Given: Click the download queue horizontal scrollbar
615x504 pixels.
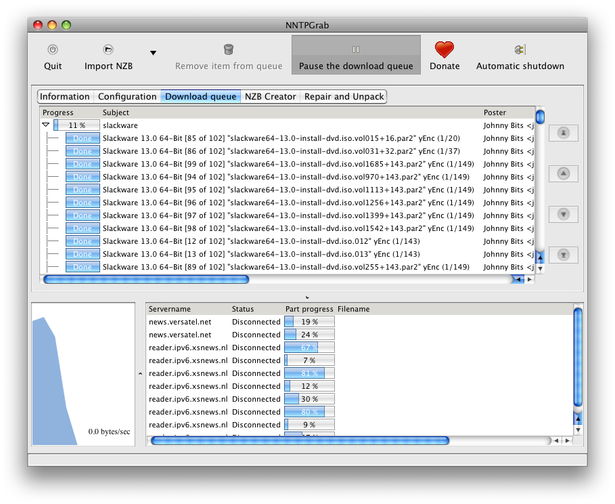Looking at the screenshot, I should [146, 279].
